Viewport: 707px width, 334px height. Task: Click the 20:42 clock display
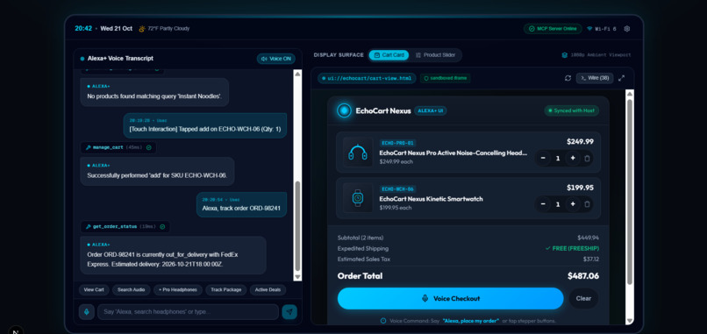(x=83, y=28)
